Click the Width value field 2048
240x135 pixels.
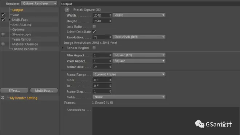click(101, 15)
